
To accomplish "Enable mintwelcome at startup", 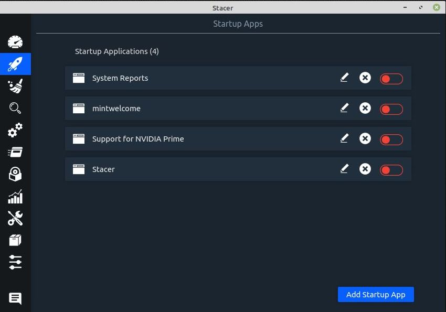I will pyautogui.click(x=391, y=109).
